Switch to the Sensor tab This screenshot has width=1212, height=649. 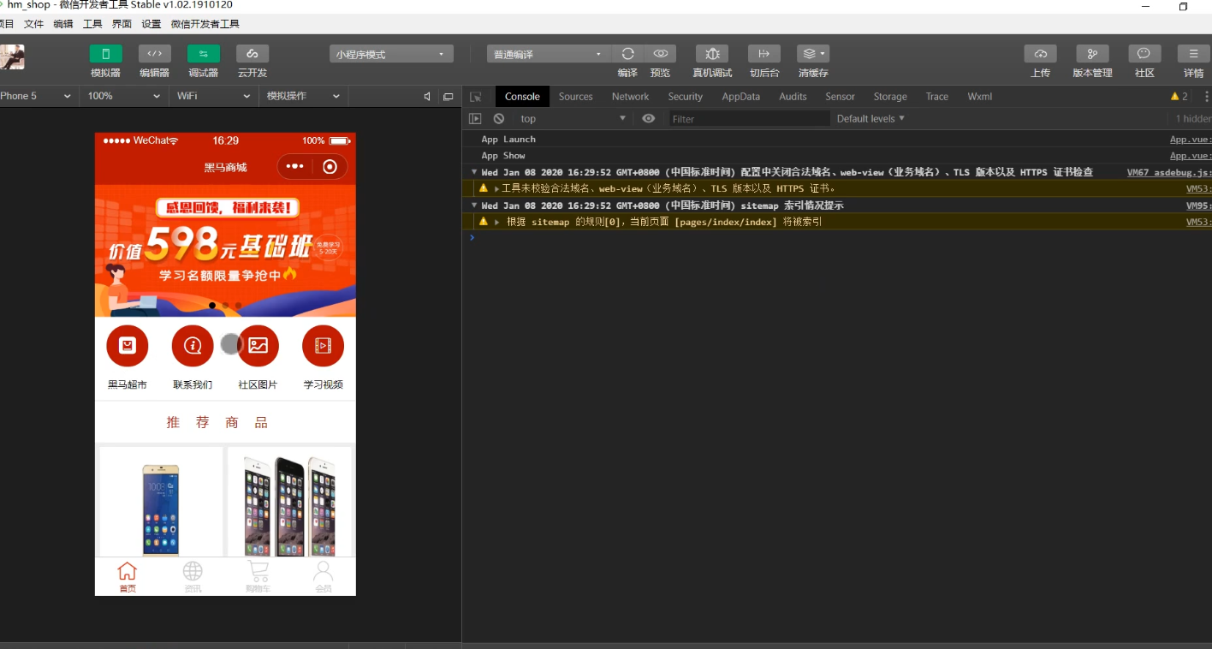click(841, 97)
